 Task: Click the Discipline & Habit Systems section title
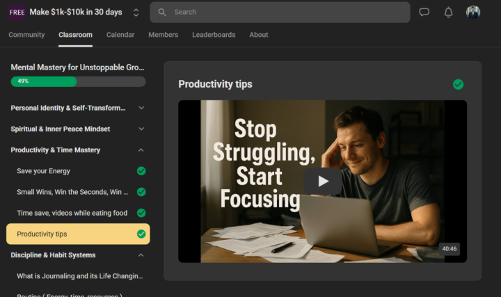53,255
